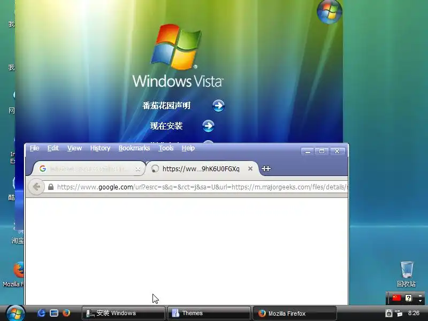Viewport: 428px width, 321px height.
Task: Maximize the Firefox window
Action: pos(322,151)
